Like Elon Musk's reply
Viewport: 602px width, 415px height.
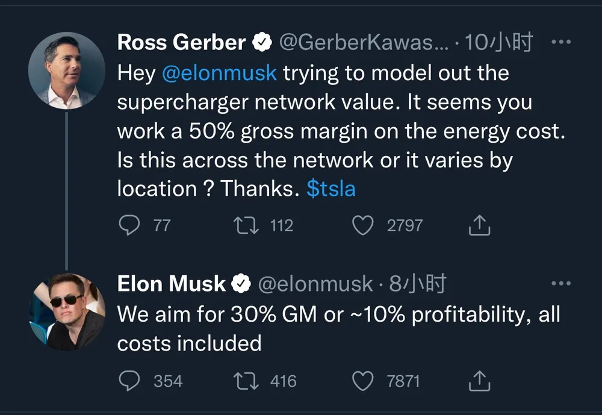pos(363,381)
